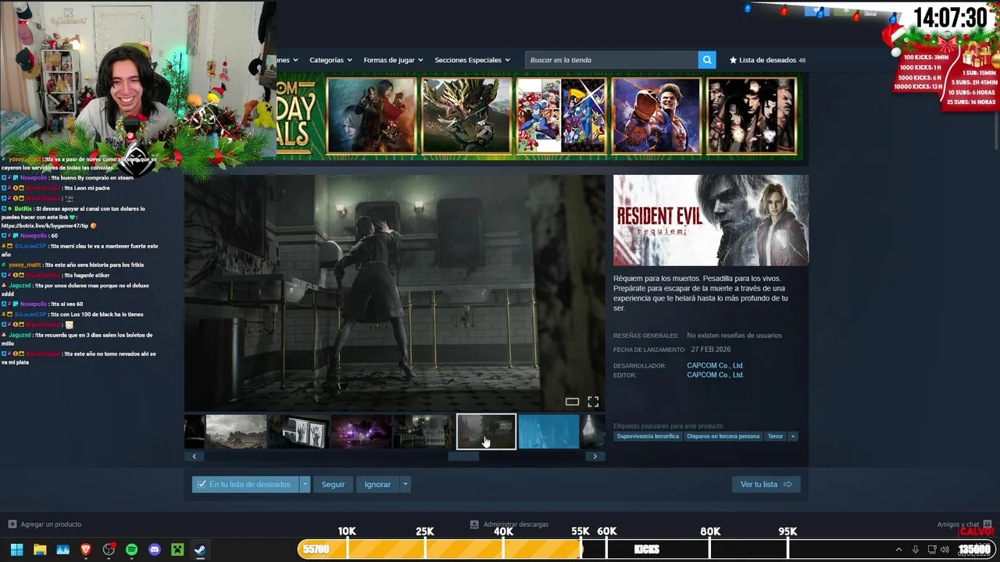Open the Windows Start menu

pos(16,550)
